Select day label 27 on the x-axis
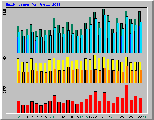This screenshot has height=120, width=154. (126, 117)
